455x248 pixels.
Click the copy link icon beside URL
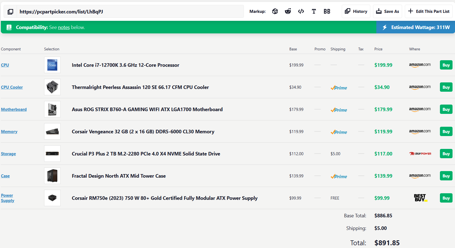10,11
